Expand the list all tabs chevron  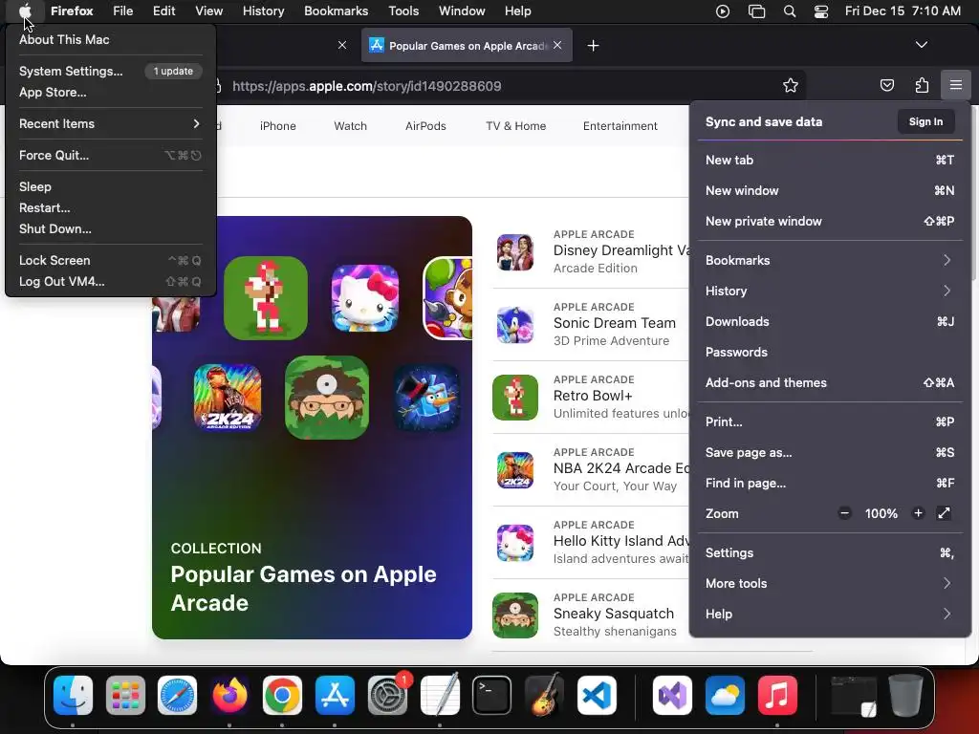921,45
